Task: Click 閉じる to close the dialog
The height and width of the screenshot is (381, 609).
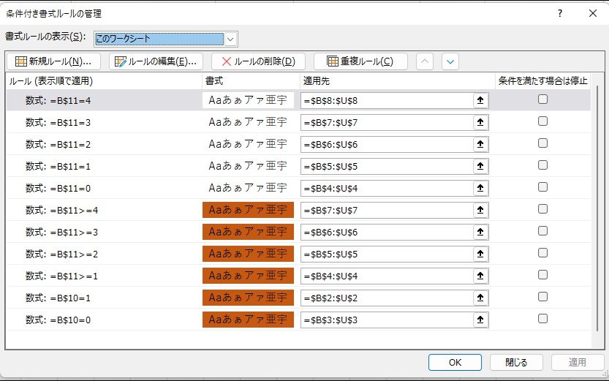Action: (515, 362)
